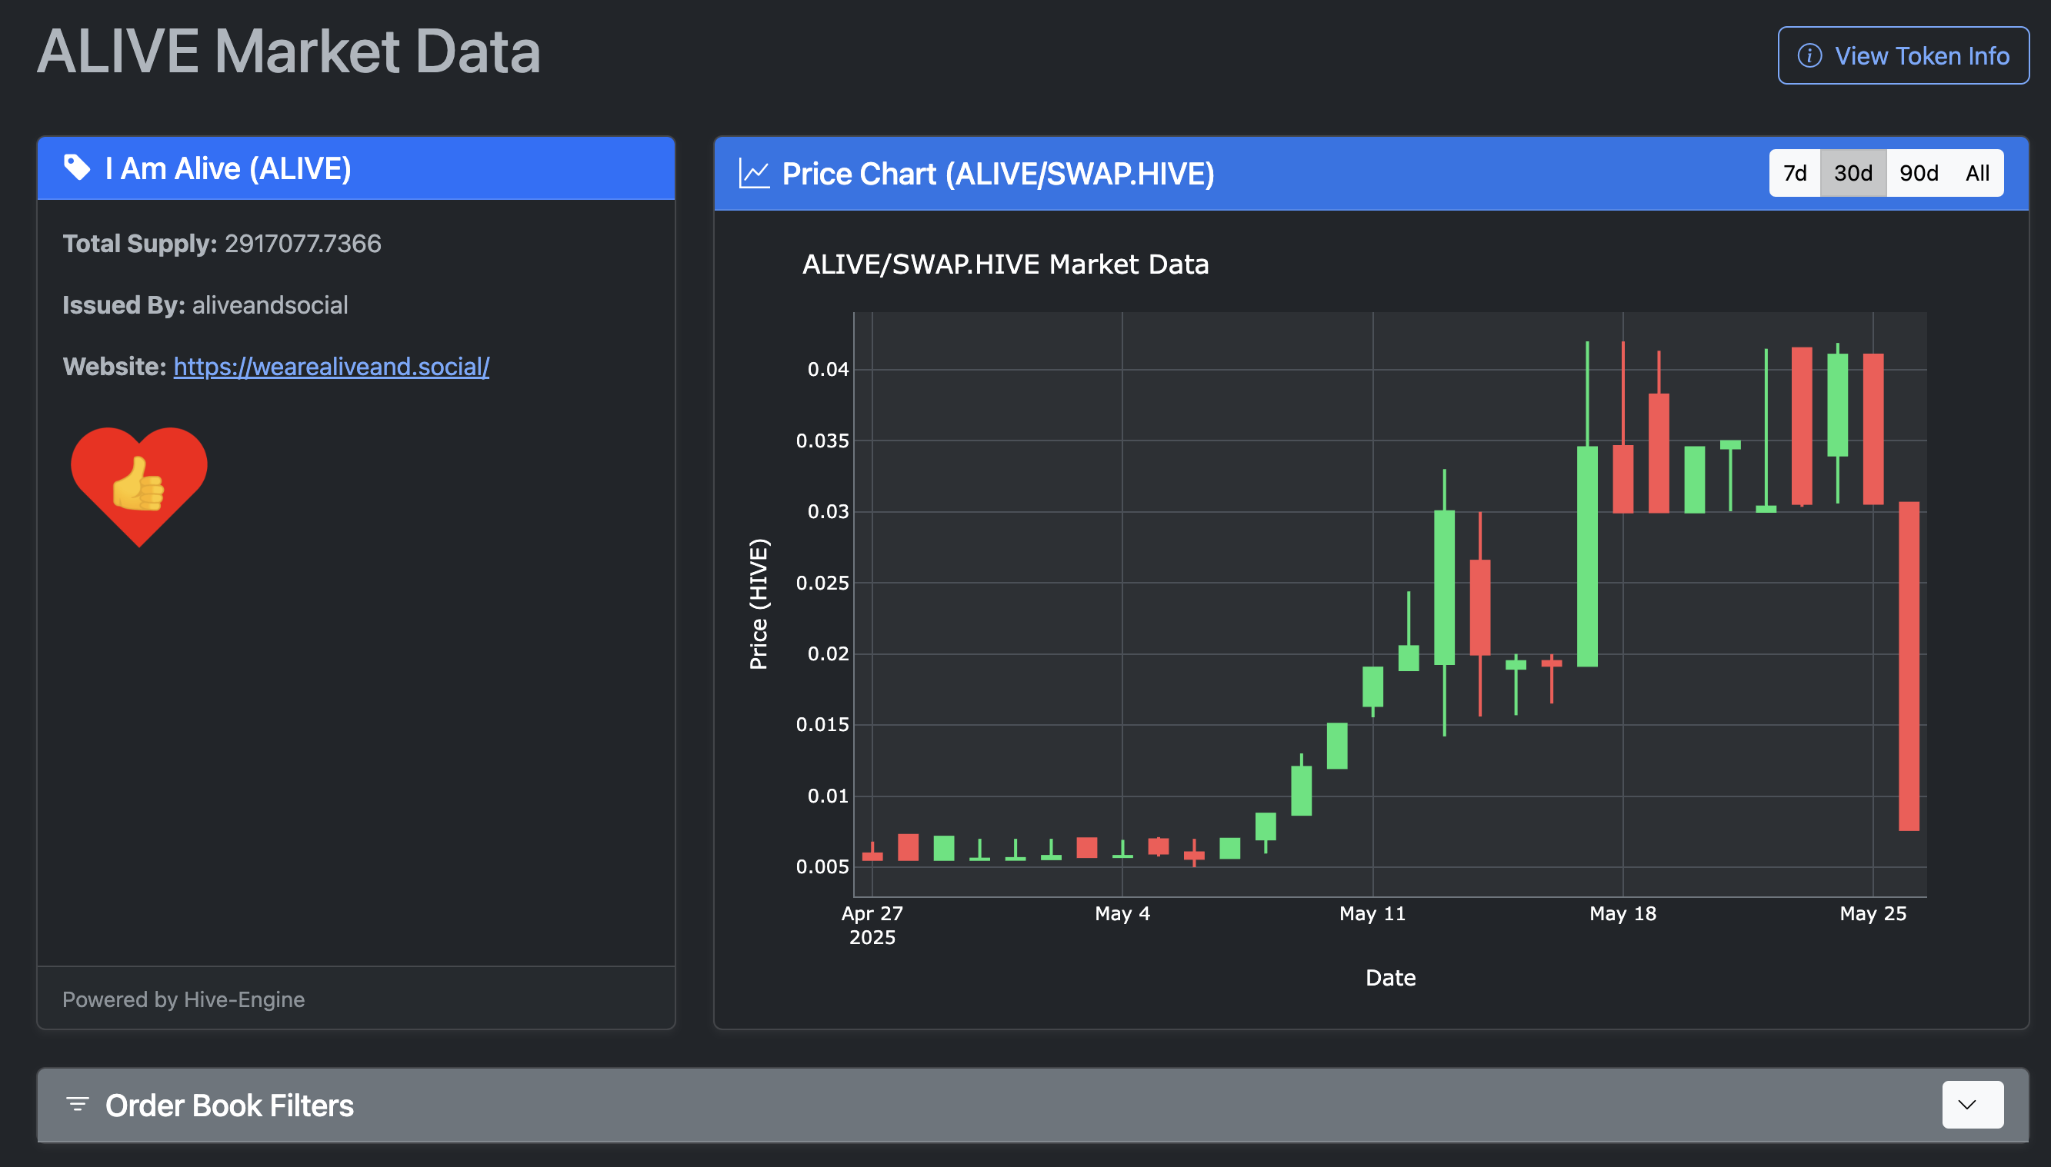Click the 0.04 price axis label
The image size is (2051, 1167).
[828, 370]
